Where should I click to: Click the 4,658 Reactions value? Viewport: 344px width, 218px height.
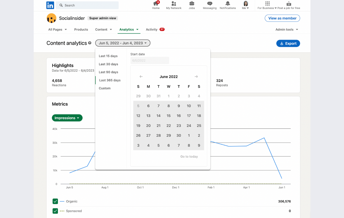pos(57,81)
